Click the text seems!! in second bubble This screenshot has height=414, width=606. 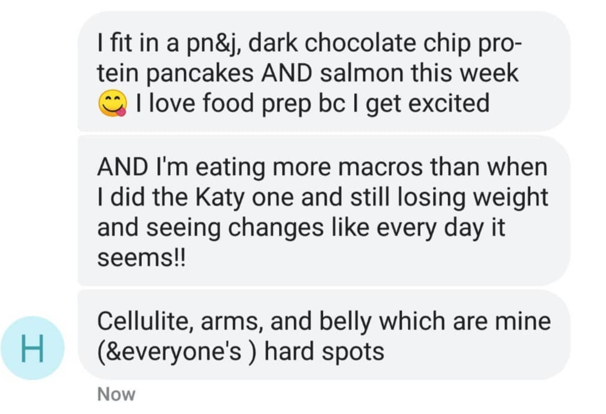(x=142, y=258)
